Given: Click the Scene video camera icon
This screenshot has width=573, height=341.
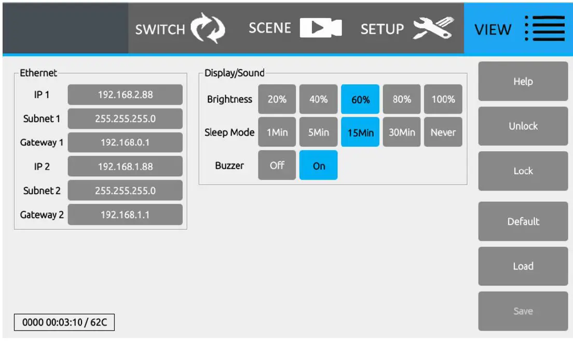Looking at the screenshot, I should pos(321,28).
